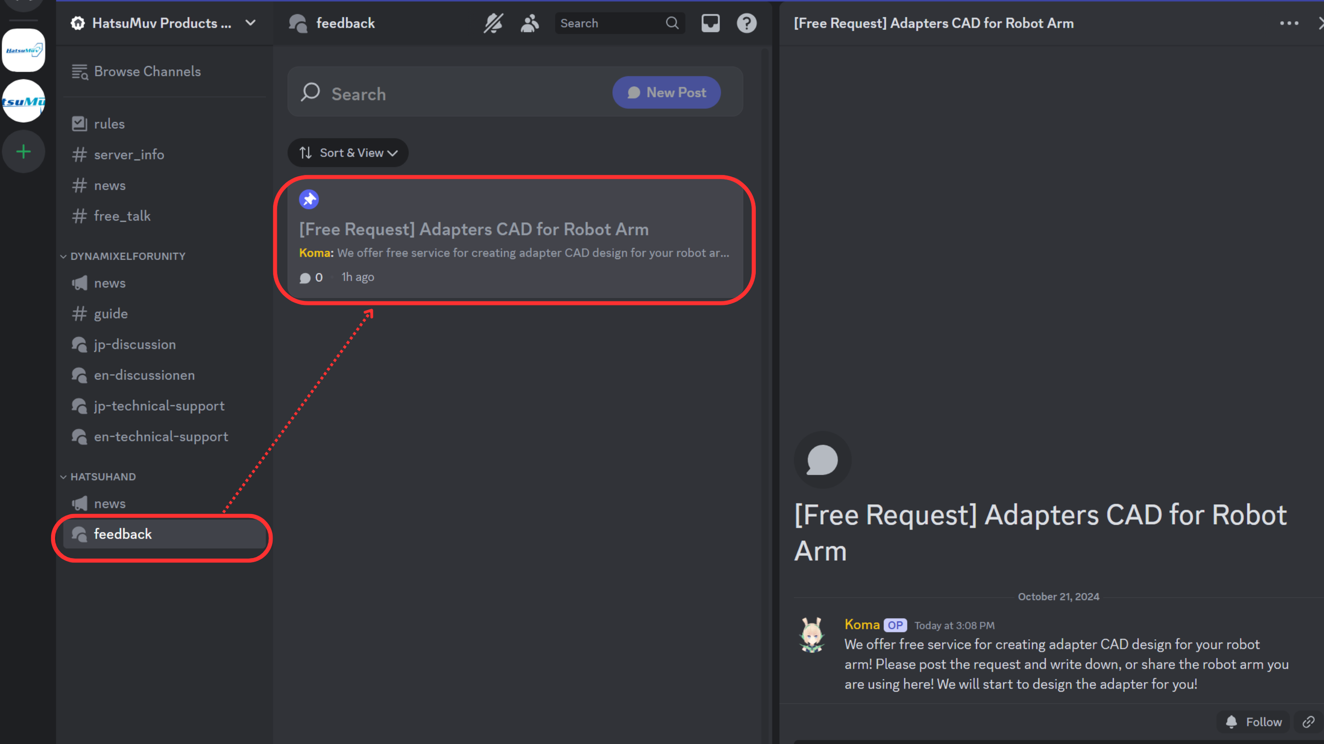Viewport: 1324px width, 744px height.
Task: Go to the server_info channel
Action: coord(129,155)
